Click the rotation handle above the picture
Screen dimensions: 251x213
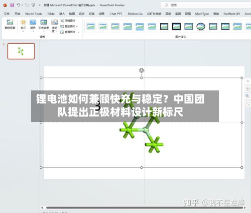[142, 70]
